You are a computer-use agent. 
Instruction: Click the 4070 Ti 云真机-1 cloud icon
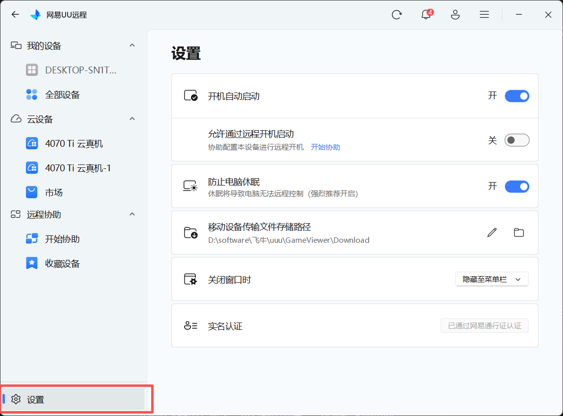32,167
